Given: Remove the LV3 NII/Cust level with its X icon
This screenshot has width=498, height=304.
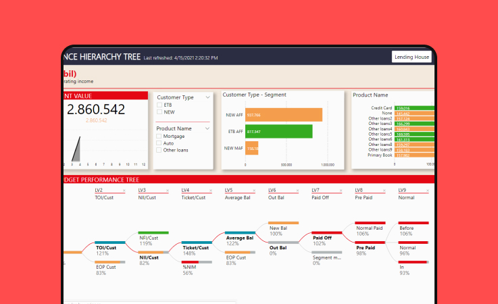Looking at the screenshot, I should pyautogui.click(x=168, y=191).
